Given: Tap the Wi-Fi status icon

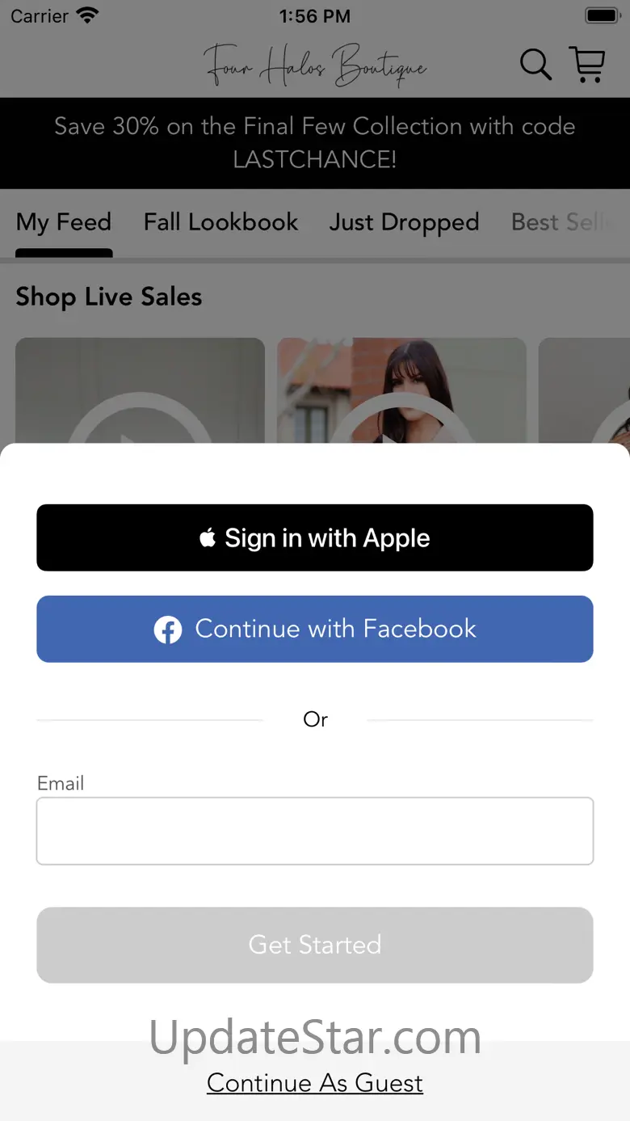Looking at the screenshot, I should 87,15.
